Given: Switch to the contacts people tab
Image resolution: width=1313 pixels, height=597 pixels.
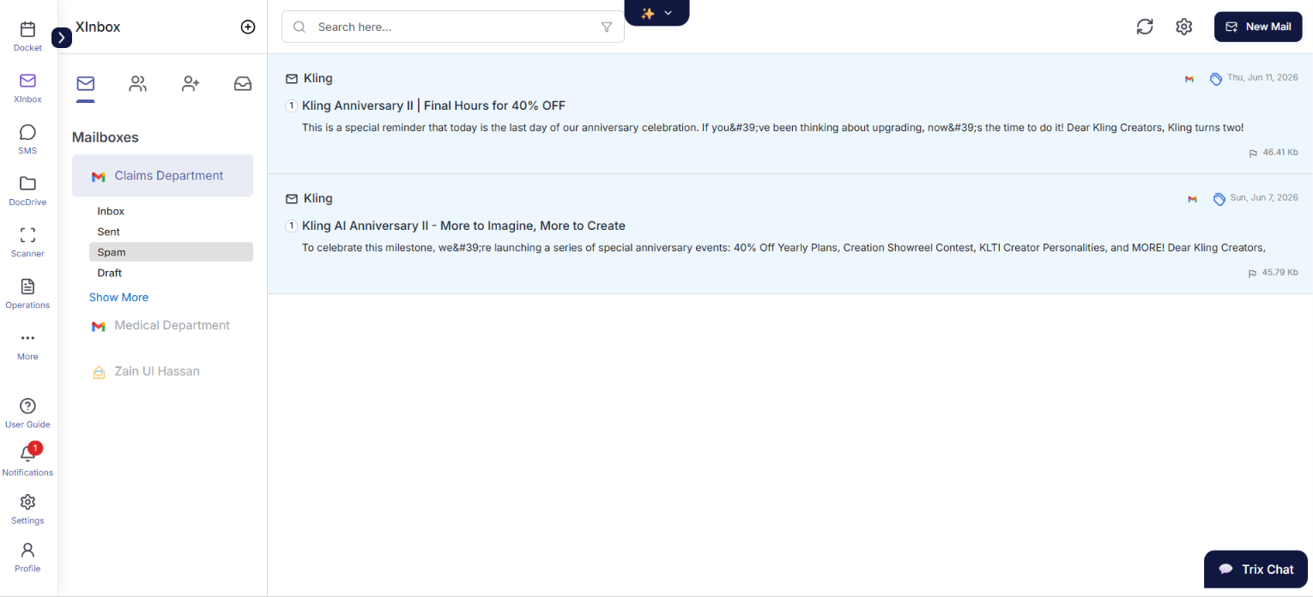Looking at the screenshot, I should (138, 83).
